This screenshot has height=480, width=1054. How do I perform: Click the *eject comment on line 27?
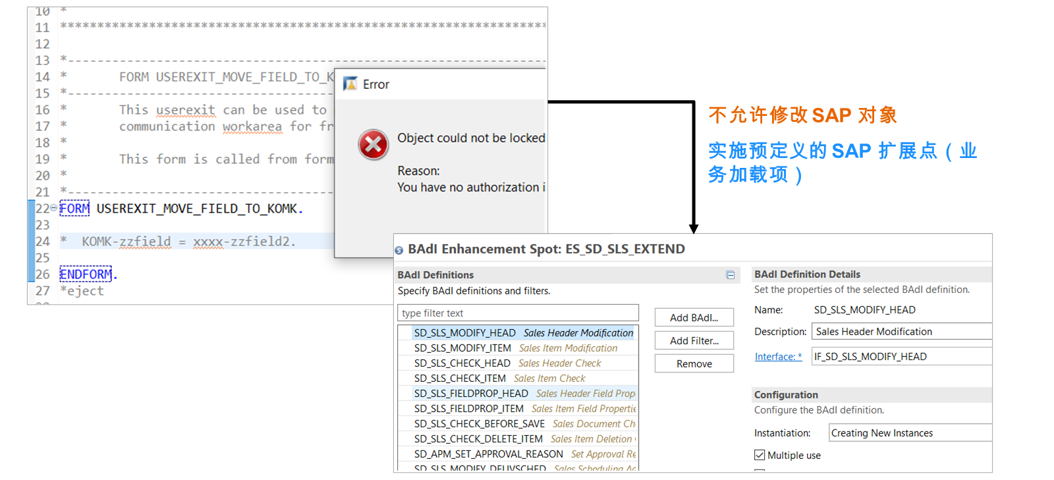pos(82,290)
